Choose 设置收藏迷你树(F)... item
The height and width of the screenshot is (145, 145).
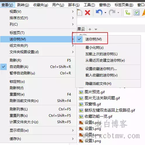pyautogui.click(x=108, y=69)
